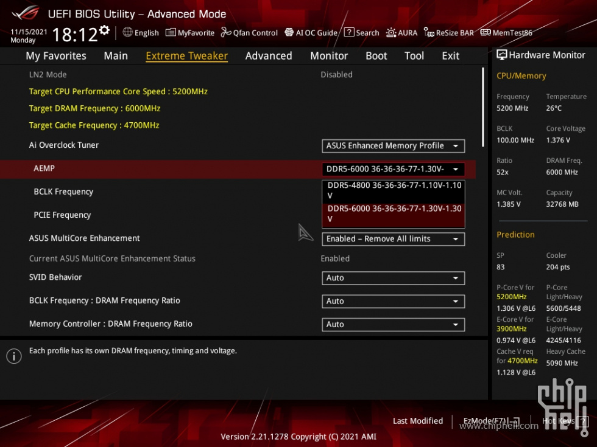The height and width of the screenshot is (447, 597).
Task: Open Memory Controller : DRAM Frequency Ratio dropdown
Action: pos(394,325)
